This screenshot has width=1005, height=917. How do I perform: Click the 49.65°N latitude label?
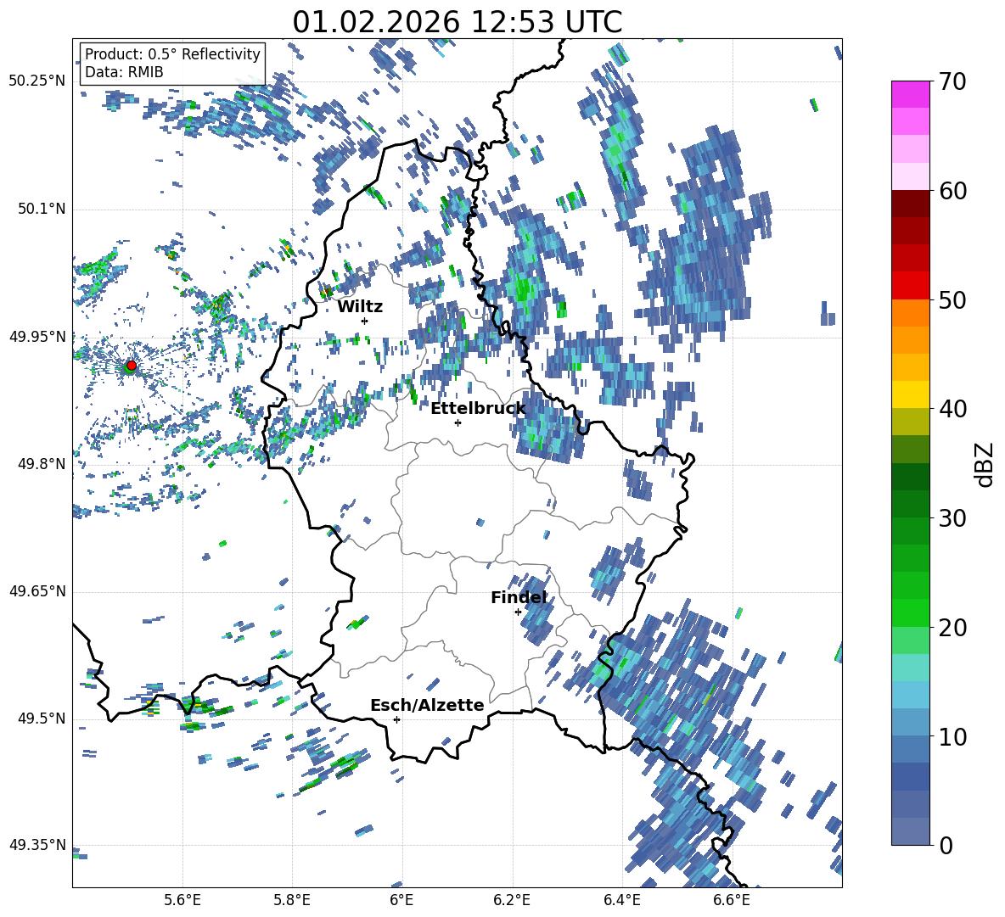[x=37, y=590]
